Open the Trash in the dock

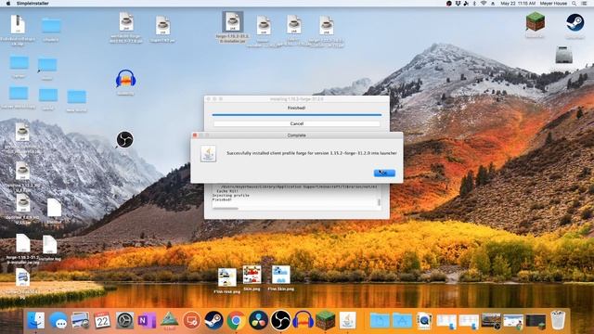[558, 320]
